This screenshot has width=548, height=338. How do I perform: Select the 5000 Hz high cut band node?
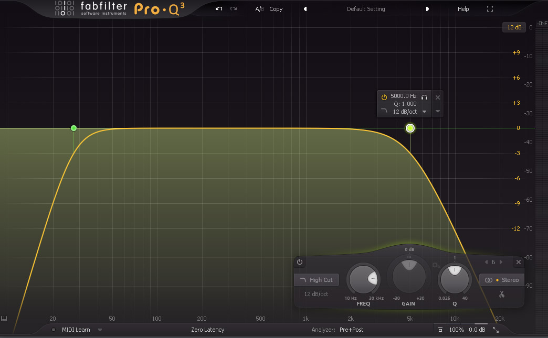coord(410,128)
